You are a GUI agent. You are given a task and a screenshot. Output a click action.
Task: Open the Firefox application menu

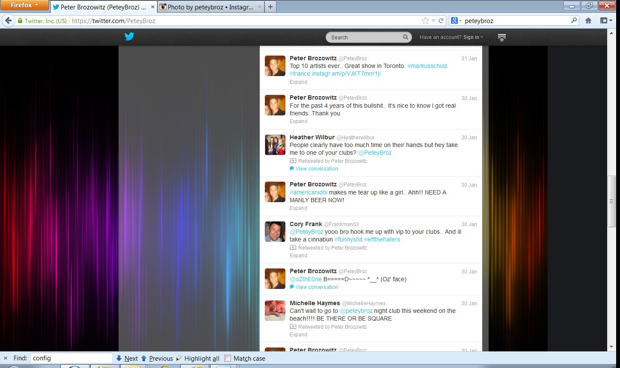pos(24,5)
